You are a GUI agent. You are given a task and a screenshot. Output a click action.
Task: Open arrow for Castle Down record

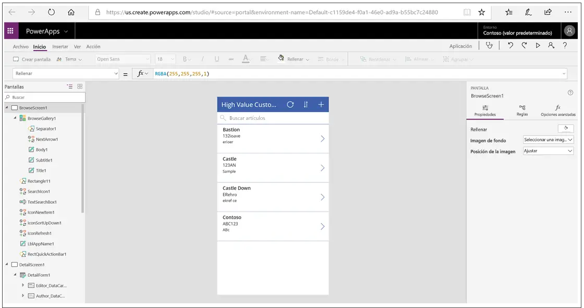point(323,197)
